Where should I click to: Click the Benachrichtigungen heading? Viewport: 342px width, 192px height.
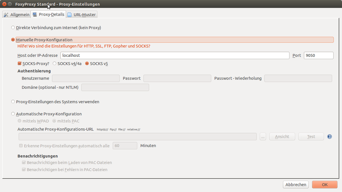pos(38,156)
